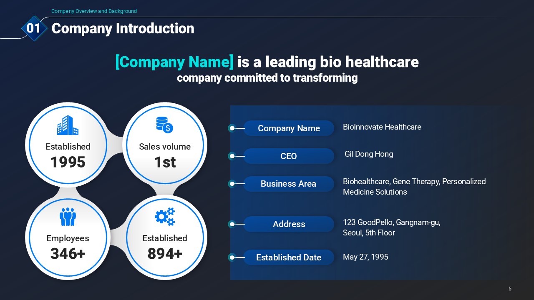Click bullet marker beside CEO label
534x300 pixels.
pyautogui.click(x=232, y=156)
